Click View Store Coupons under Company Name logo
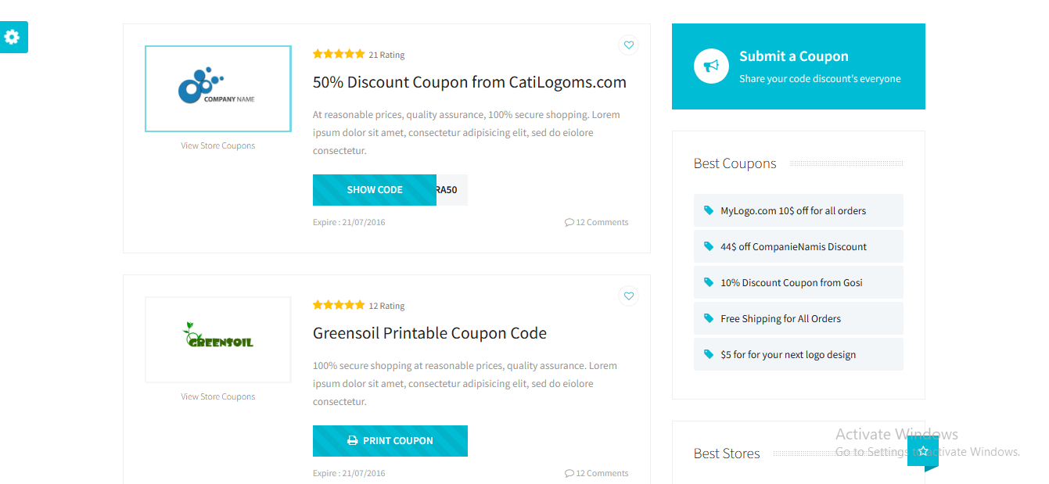Viewport: 1049px width, 484px height. 218,145
